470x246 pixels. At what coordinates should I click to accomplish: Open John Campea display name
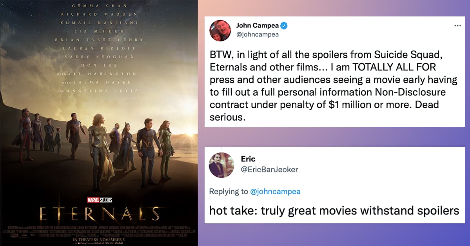pyautogui.click(x=258, y=25)
